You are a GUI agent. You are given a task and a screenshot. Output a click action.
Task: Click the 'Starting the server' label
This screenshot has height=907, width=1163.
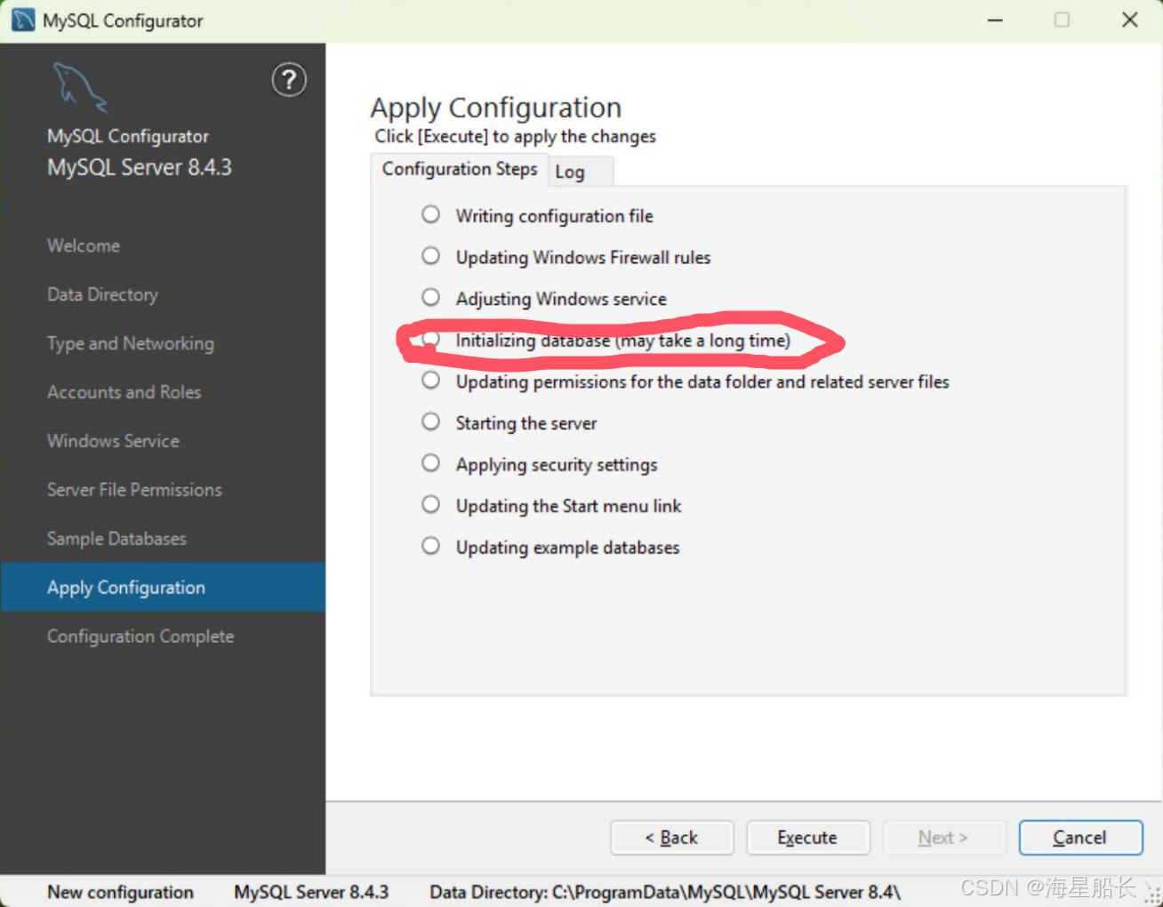click(x=526, y=423)
